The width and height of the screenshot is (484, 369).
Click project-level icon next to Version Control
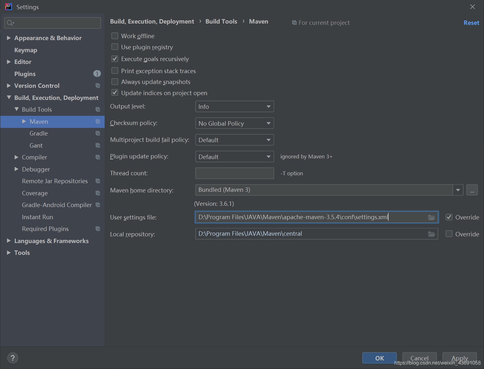click(98, 86)
